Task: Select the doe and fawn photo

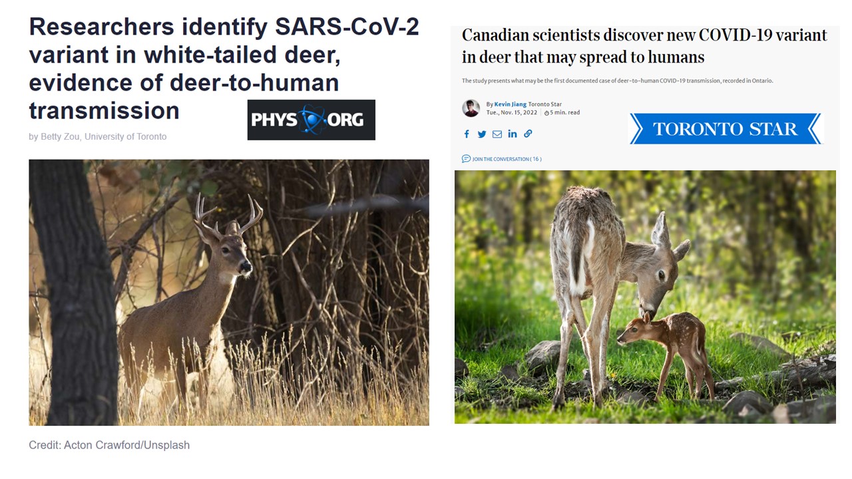Action: [x=644, y=297]
